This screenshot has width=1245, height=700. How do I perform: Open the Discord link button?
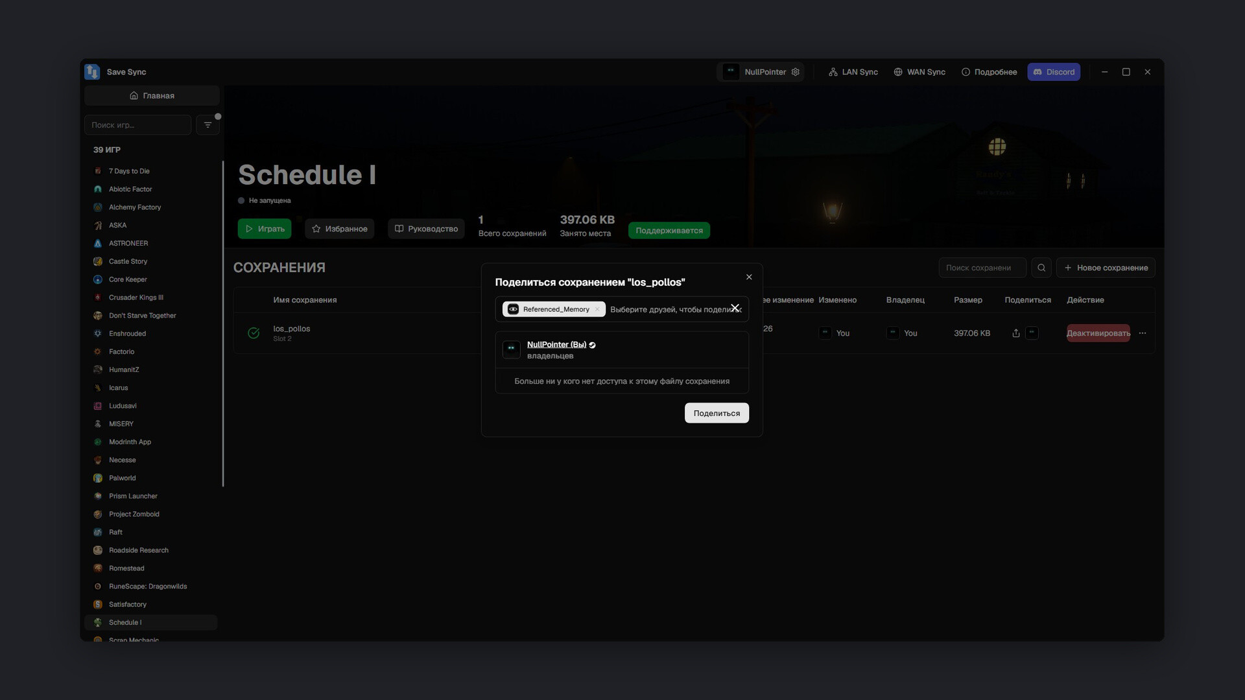(x=1054, y=72)
